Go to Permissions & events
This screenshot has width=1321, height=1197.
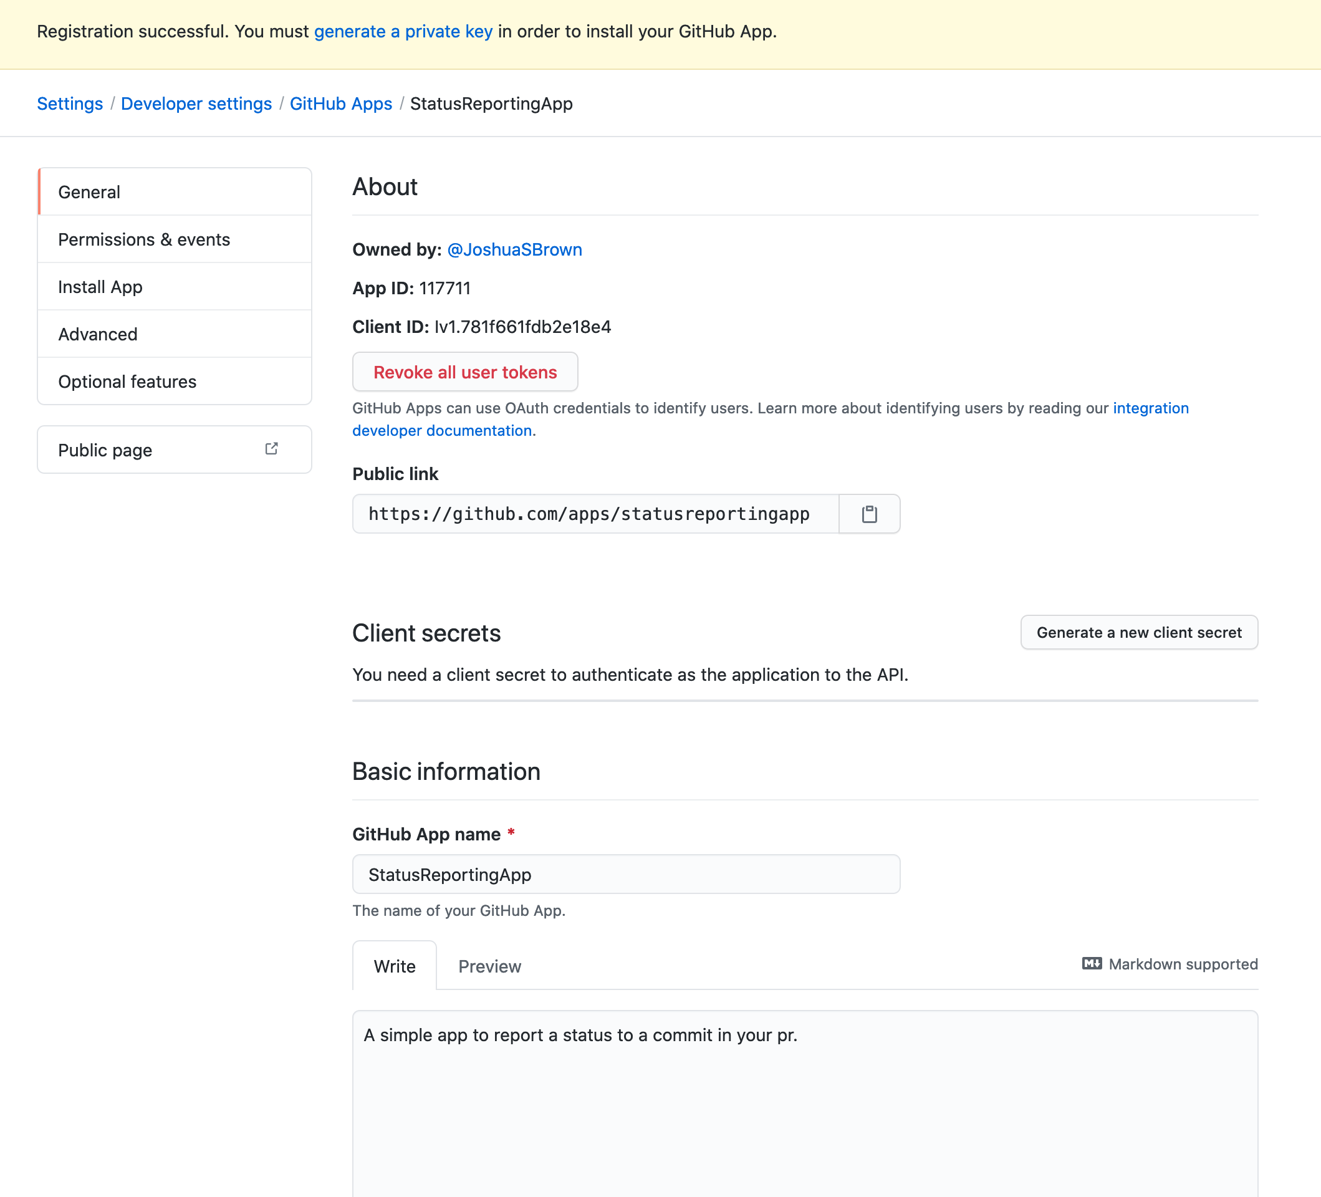[x=175, y=239]
